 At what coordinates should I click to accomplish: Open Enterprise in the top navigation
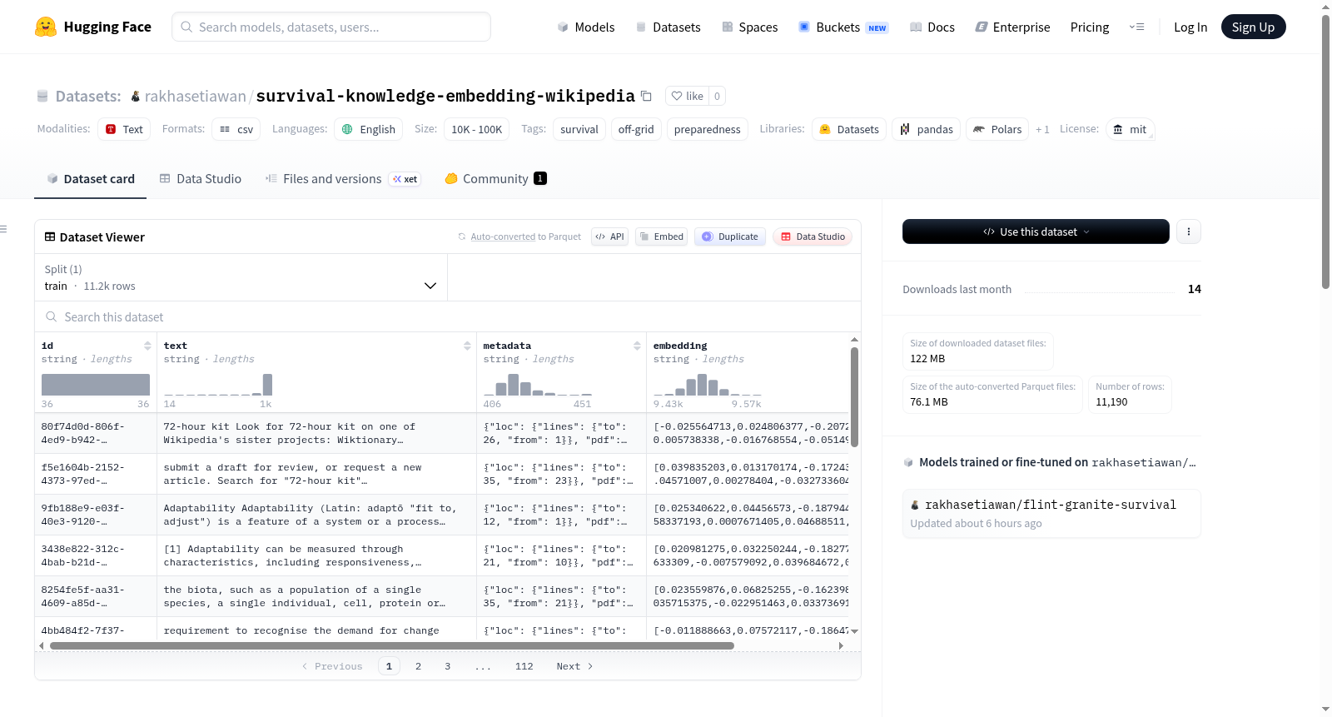click(x=1012, y=27)
